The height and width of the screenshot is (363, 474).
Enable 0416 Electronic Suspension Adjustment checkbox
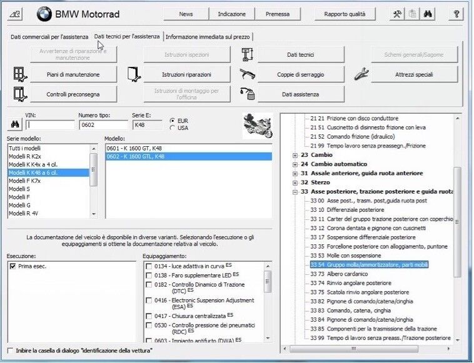pos(149,301)
